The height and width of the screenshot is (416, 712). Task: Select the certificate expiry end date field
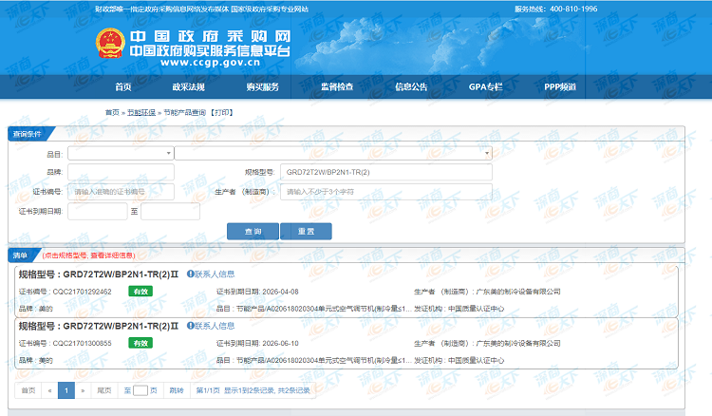(x=170, y=211)
